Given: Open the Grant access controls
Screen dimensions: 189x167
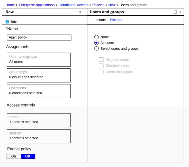Looking at the screenshot, I should (x=39, y=120).
